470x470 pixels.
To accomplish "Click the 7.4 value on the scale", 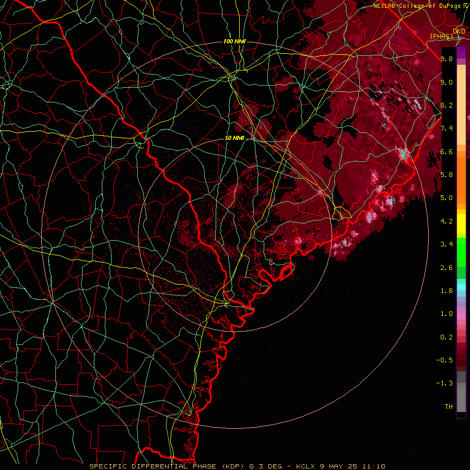I will click(x=446, y=128).
